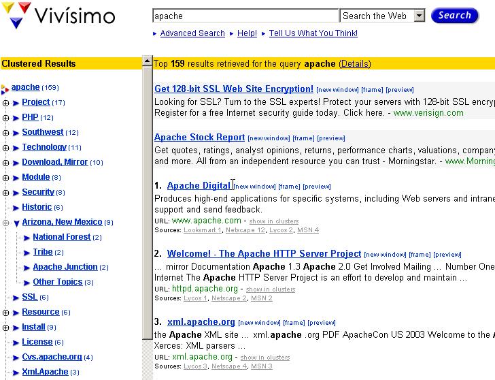This screenshot has width=495, height=380.
Task: Open Apache Stock Report in frame
Action: point(303,138)
